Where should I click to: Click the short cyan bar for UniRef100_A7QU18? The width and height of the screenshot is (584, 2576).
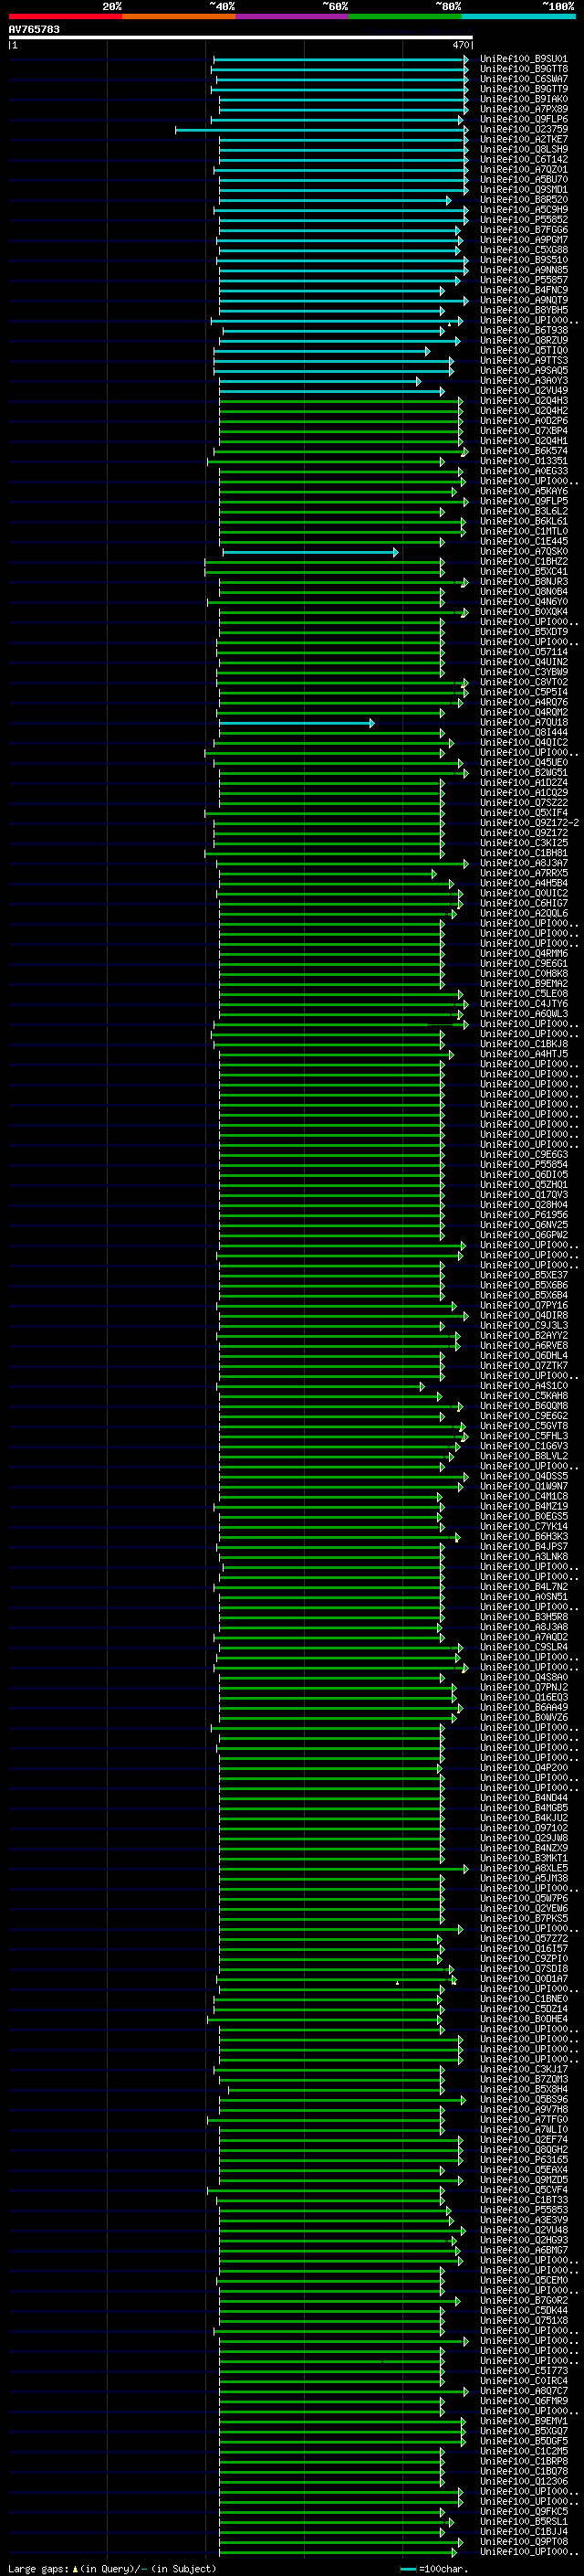pos(297,722)
